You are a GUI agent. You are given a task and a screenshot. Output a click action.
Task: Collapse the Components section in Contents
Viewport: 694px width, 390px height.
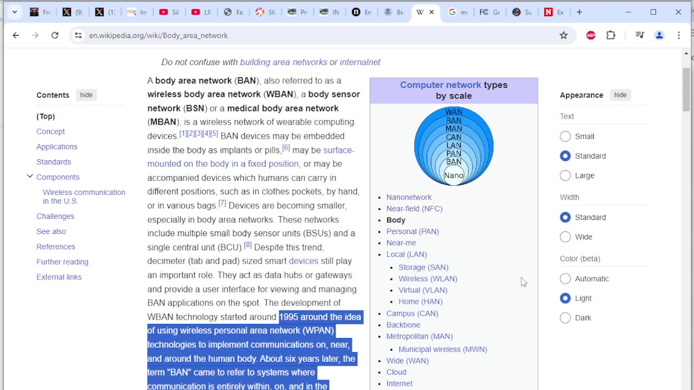point(30,177)
